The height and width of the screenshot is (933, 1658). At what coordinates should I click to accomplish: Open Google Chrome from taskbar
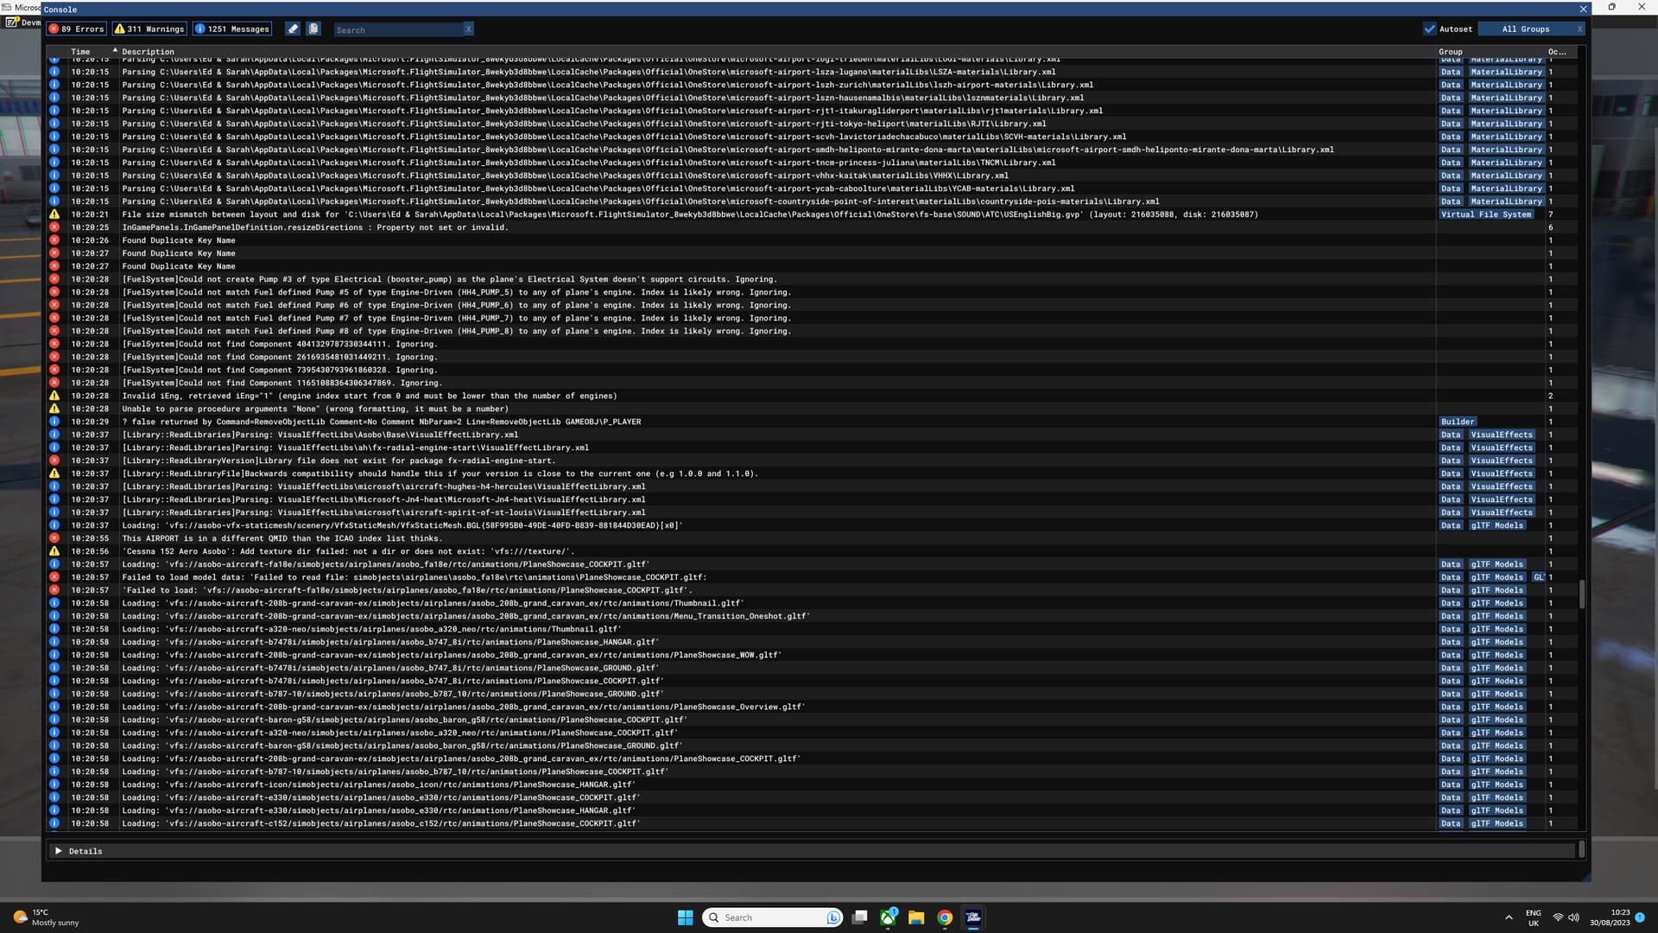[945, 917]
